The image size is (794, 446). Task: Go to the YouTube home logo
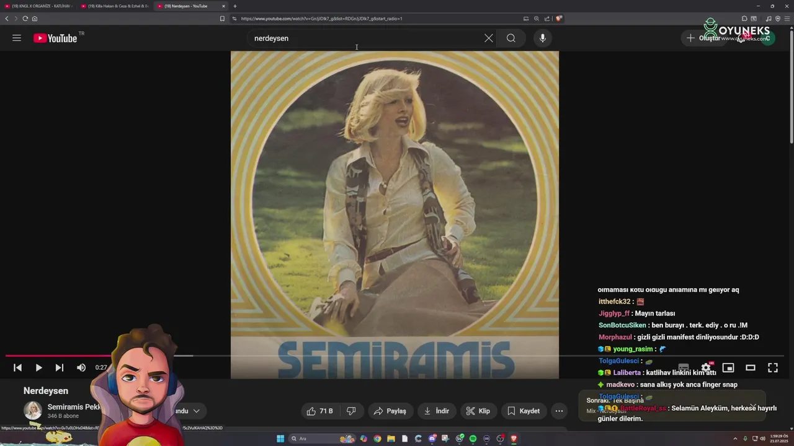click(x=56, y=38)
